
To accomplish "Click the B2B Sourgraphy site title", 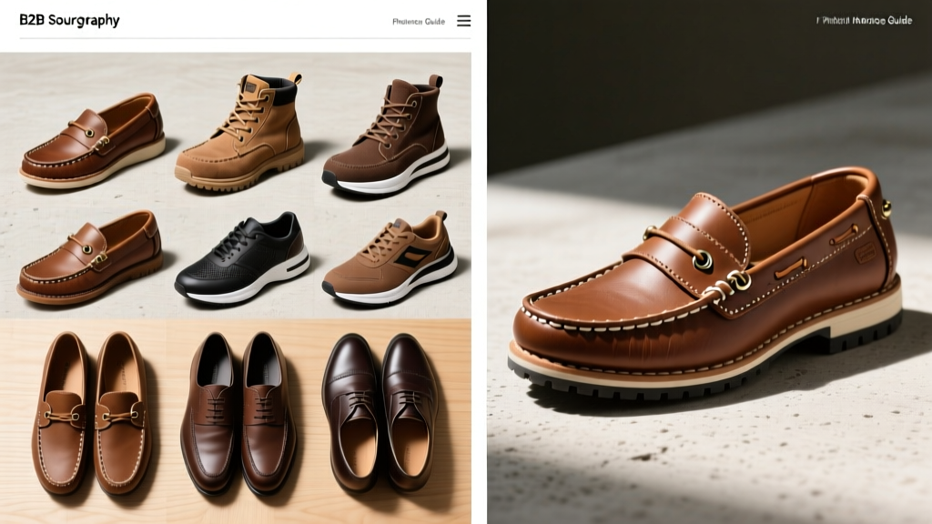I will [69, 20].
